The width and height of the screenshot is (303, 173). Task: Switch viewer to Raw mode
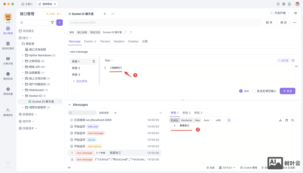(x=197, y=120)
